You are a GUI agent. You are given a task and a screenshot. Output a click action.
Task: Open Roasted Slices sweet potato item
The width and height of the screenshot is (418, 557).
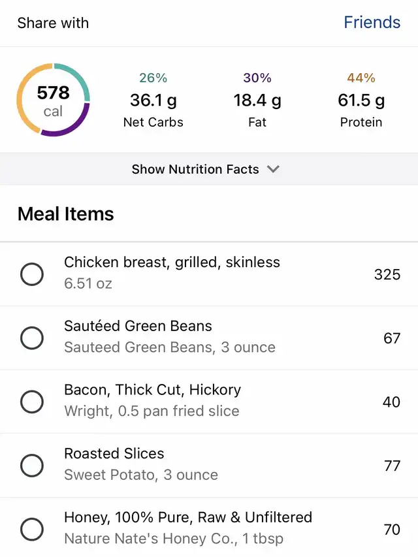tap(114, 454)
